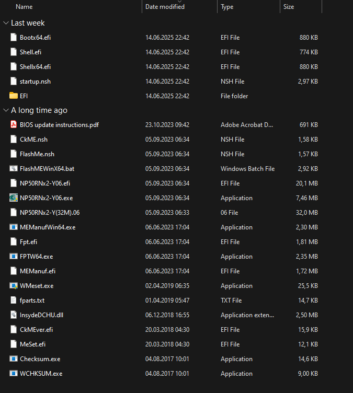This screenshot has width=353, height=393.
Task: Click the 32,0 MB size cell
Action: 307,212
